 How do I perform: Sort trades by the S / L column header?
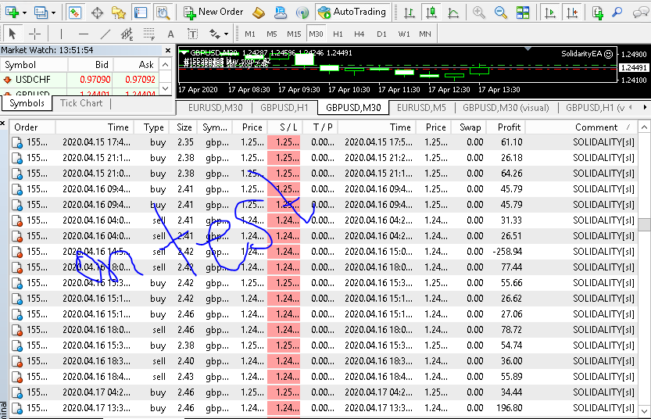pyautogui.click(x=284, y=127)
